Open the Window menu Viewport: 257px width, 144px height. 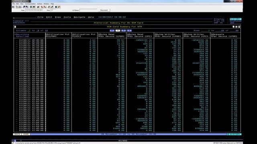point(47,4)
